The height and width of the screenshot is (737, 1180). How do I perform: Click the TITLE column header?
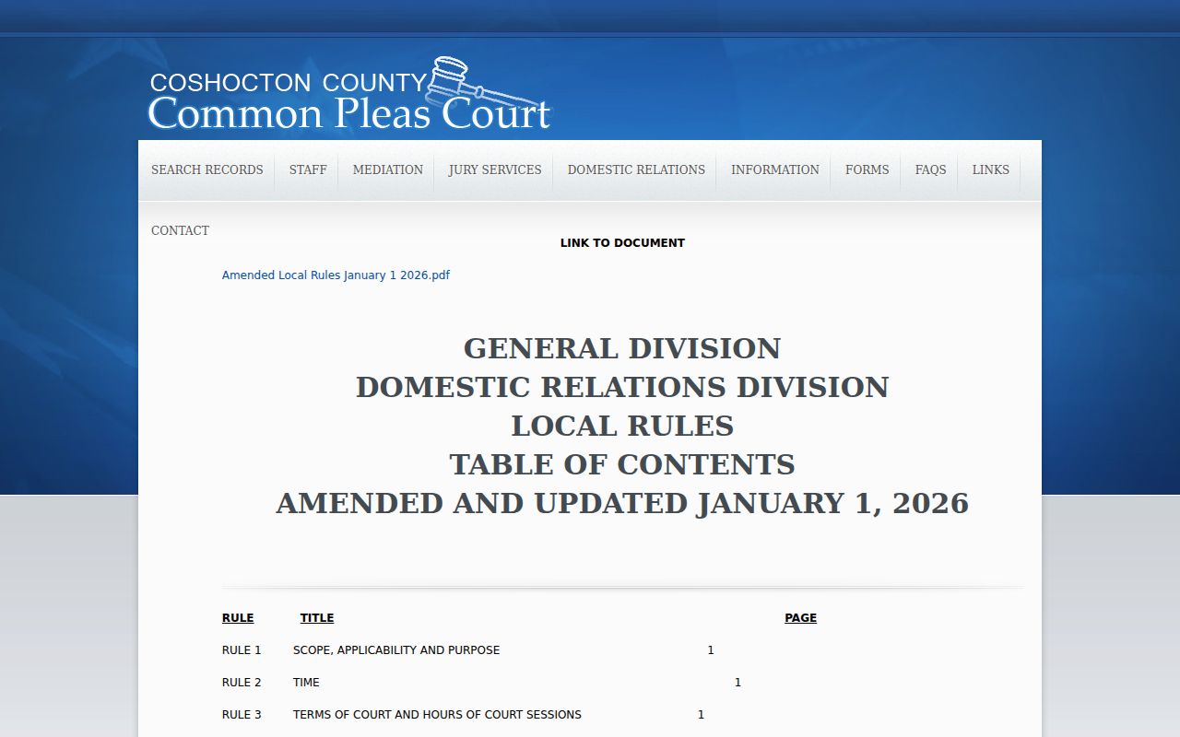(317, 618)
